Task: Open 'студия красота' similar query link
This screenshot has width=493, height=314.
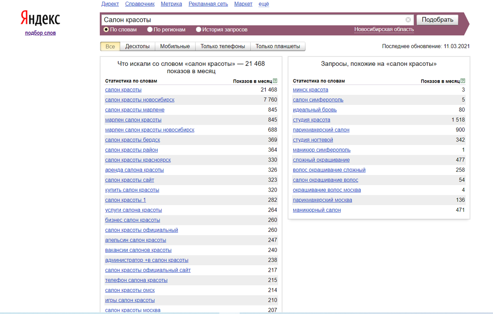Action: [x=311, y=120]
